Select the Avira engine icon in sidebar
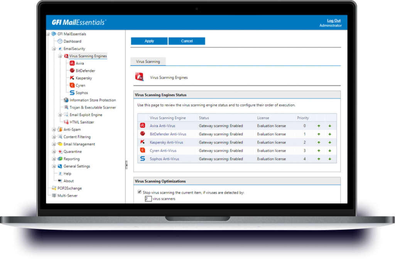 tap(72, 63)
